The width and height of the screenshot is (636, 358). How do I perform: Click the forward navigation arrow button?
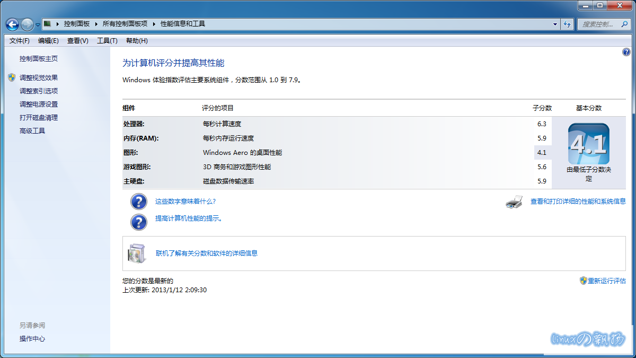coord(28,24)
